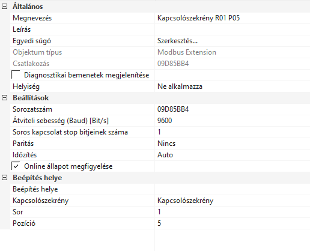
Task: Collapse the Beállítások section
Action: (4, 98)
